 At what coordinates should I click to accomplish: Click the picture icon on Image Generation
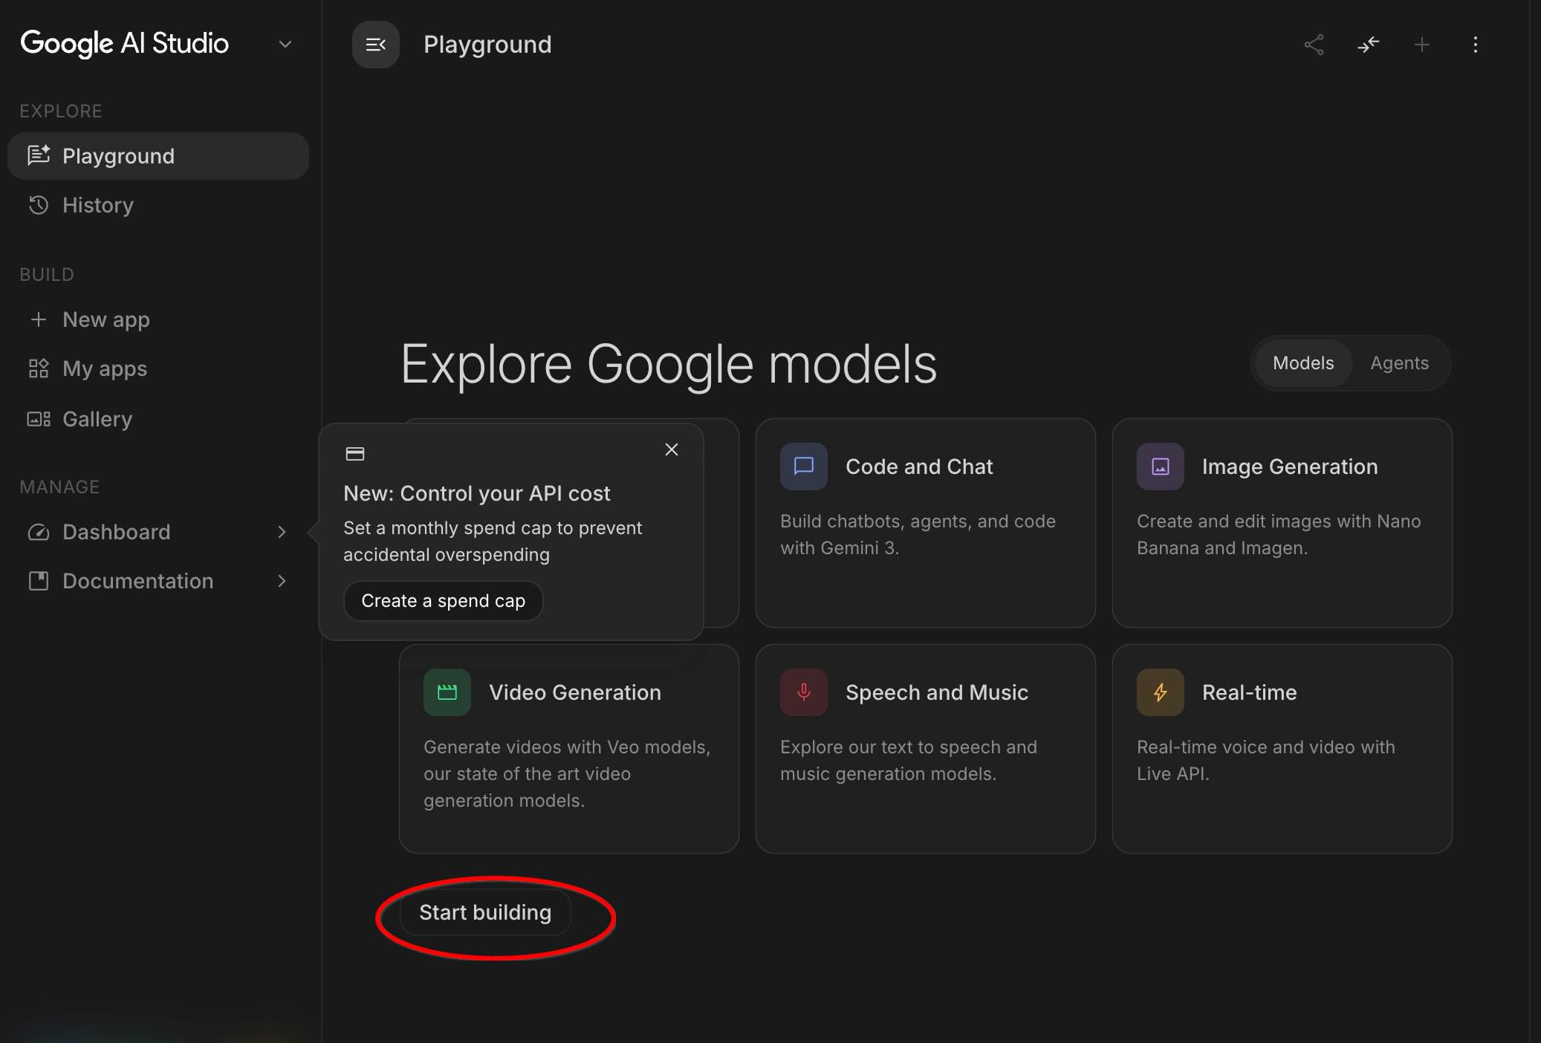click(x=1161, y=467)
